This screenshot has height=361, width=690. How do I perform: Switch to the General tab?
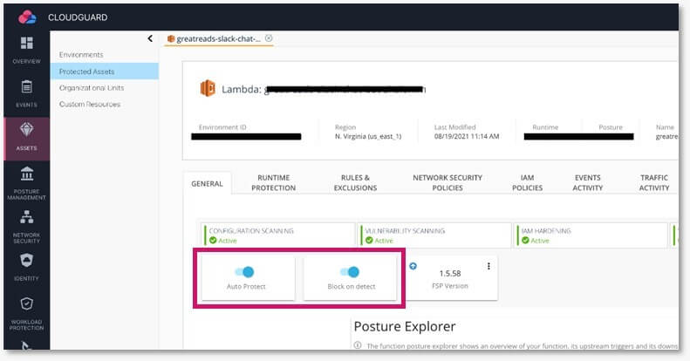click(x=207, y=184)
